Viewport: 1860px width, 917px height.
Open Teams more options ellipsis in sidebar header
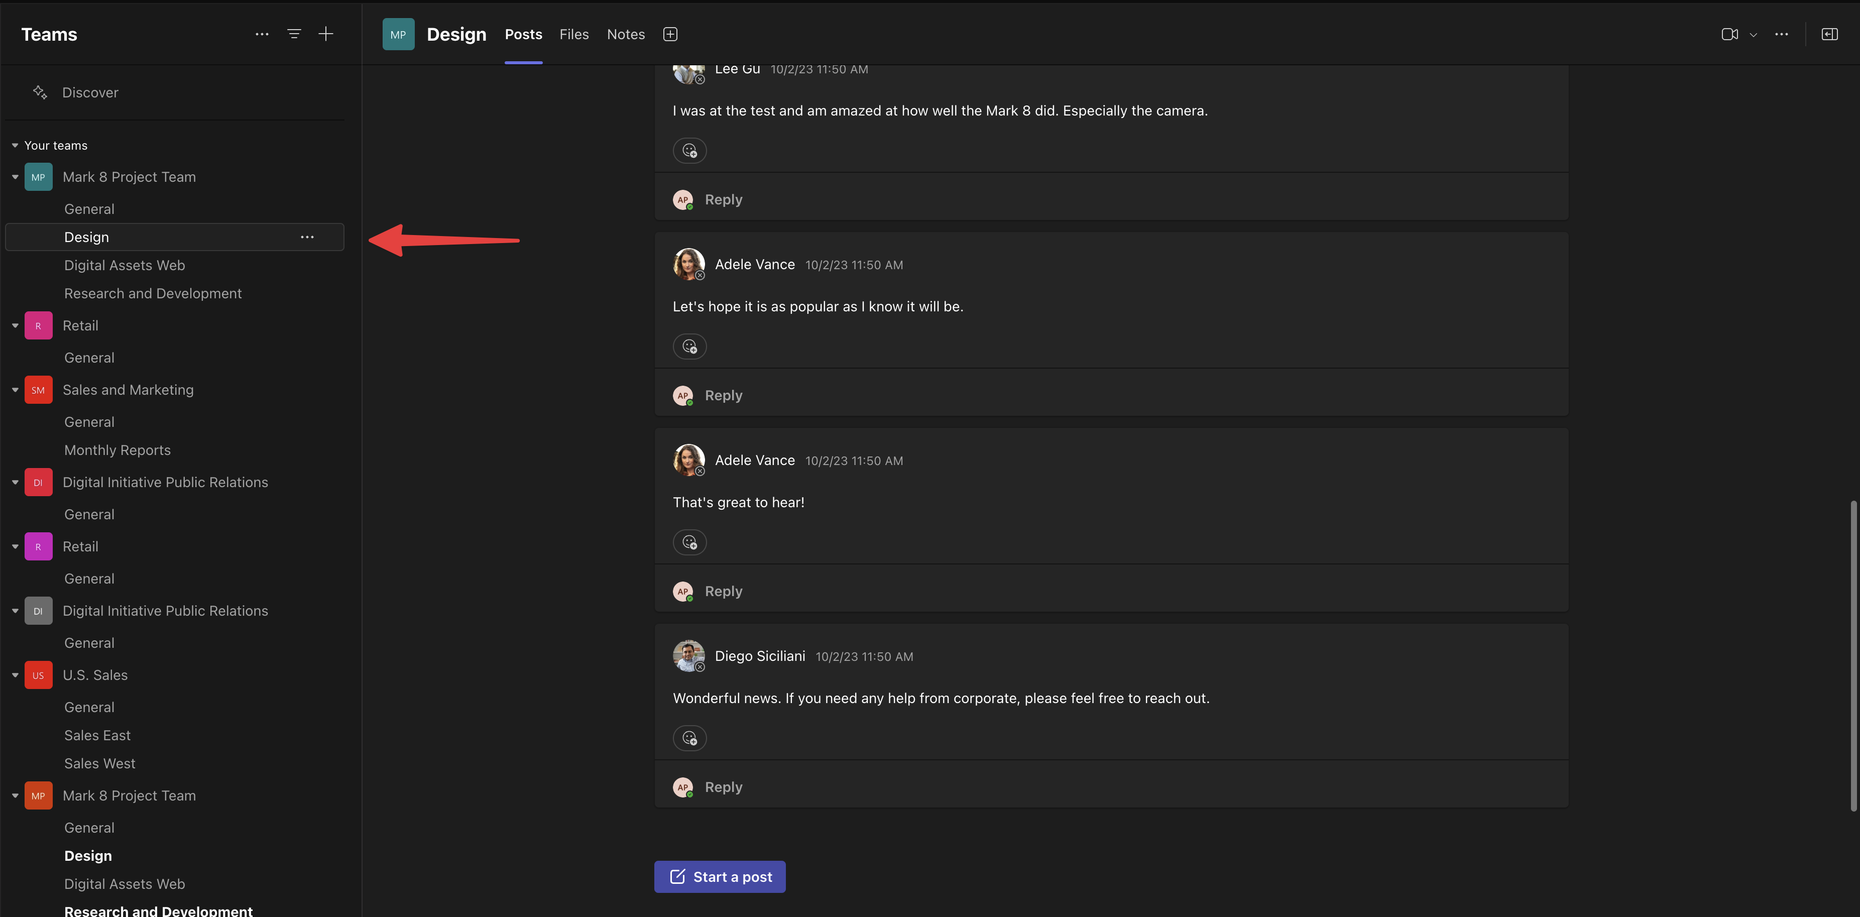pyautogui.click(x=262, y=34)
